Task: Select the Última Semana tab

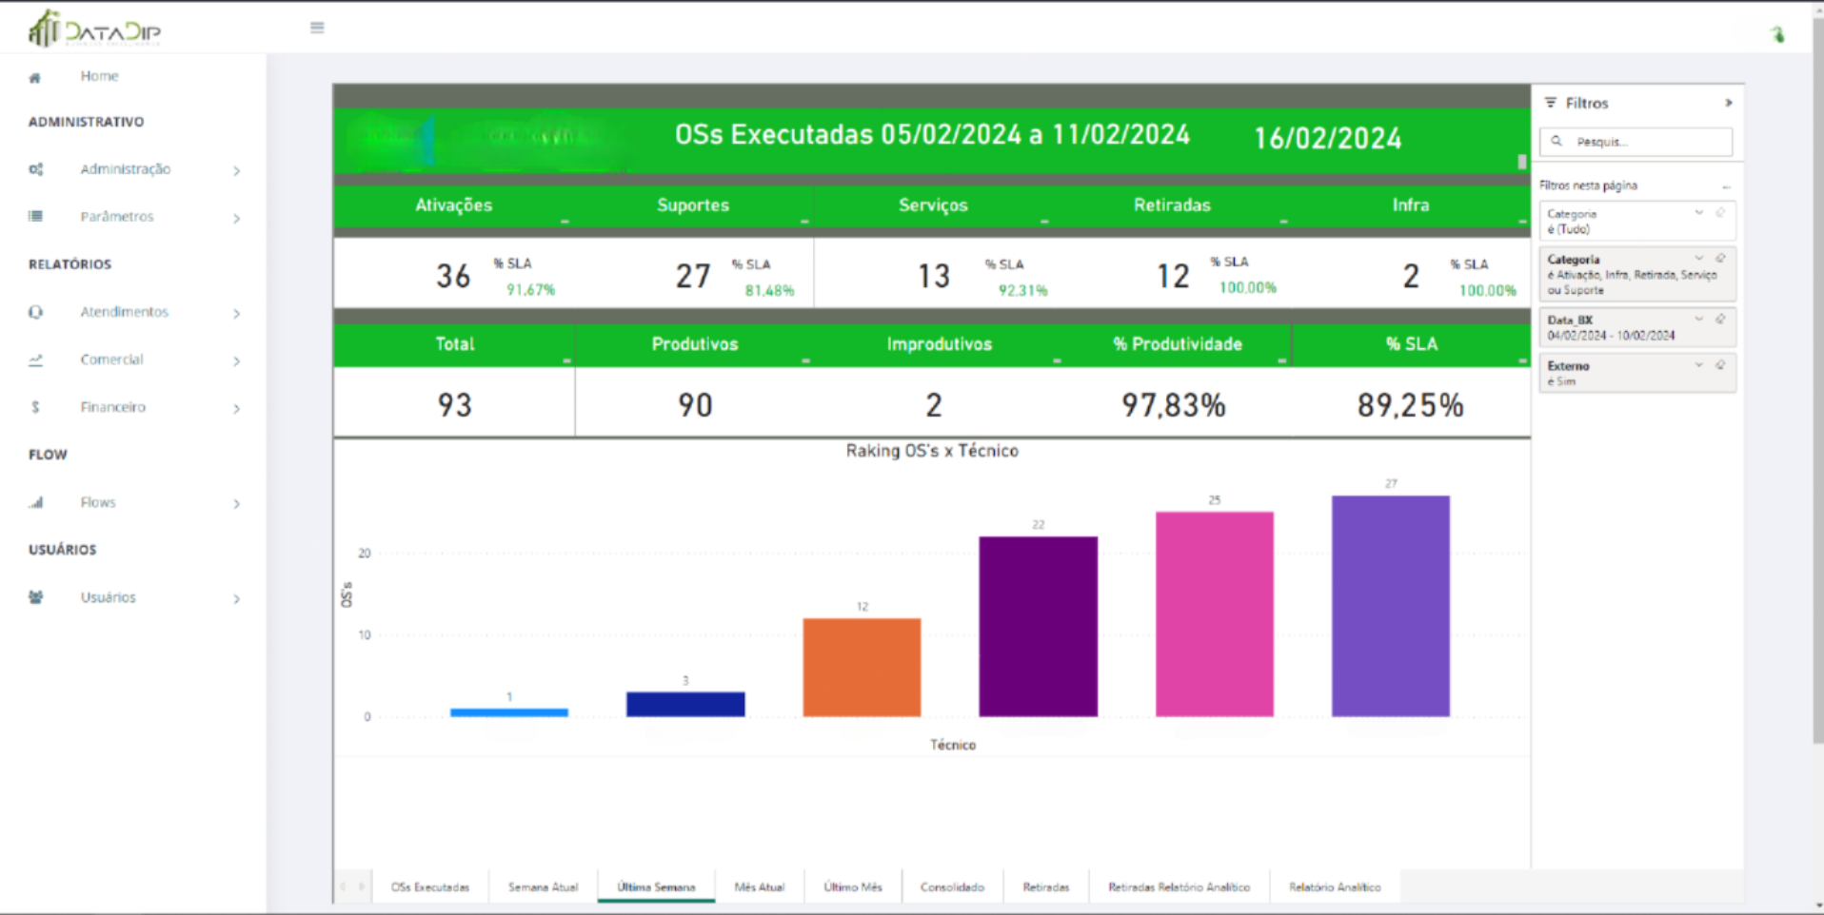Action: point(656,886)
